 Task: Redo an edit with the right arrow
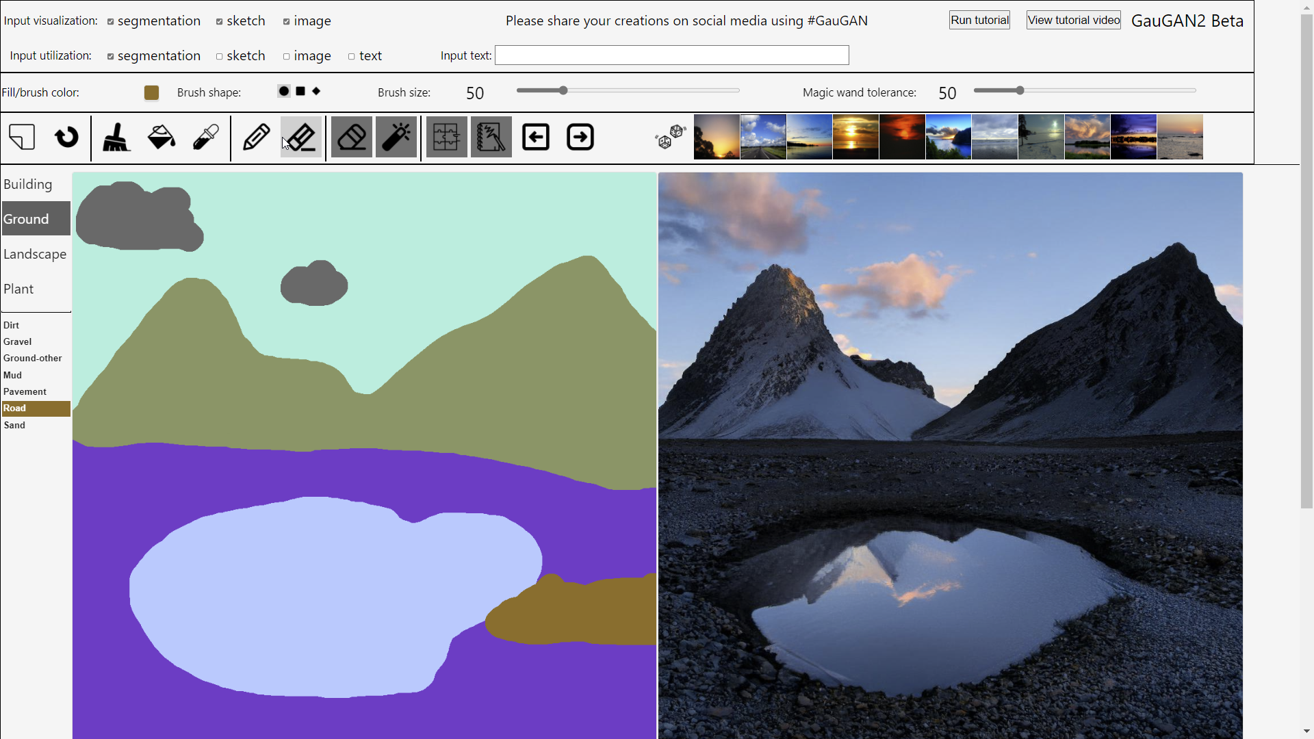click(580, 137)
